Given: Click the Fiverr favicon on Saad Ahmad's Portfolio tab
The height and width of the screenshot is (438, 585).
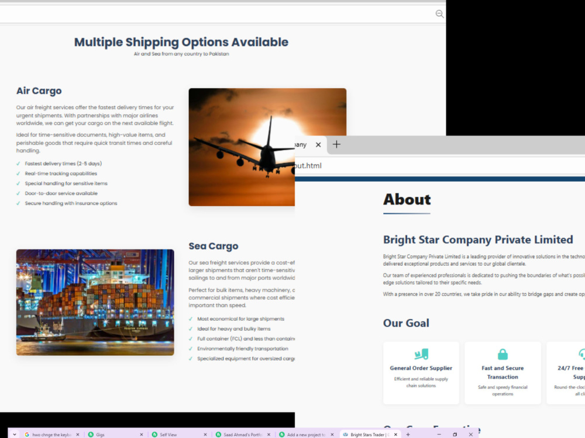Looking at the screenshot, I should coord(218,434).
